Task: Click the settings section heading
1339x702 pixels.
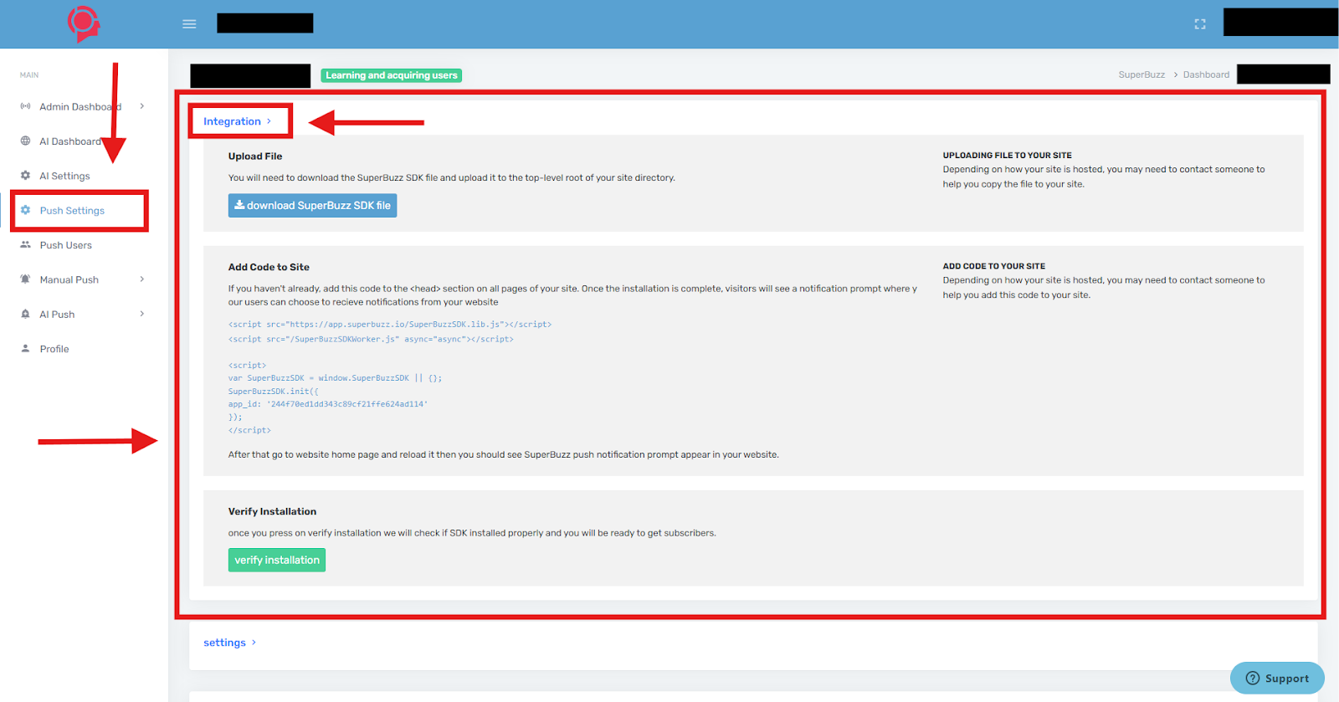Action: pyautogui.click(x=224, y=643)
